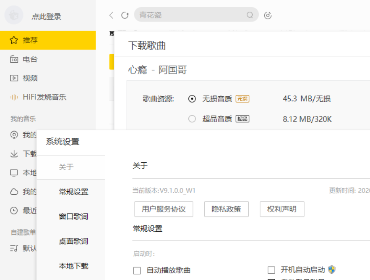370x280 pixels.
Task: Open HiFi发烧音乐 section
Action: click(44, 97)
